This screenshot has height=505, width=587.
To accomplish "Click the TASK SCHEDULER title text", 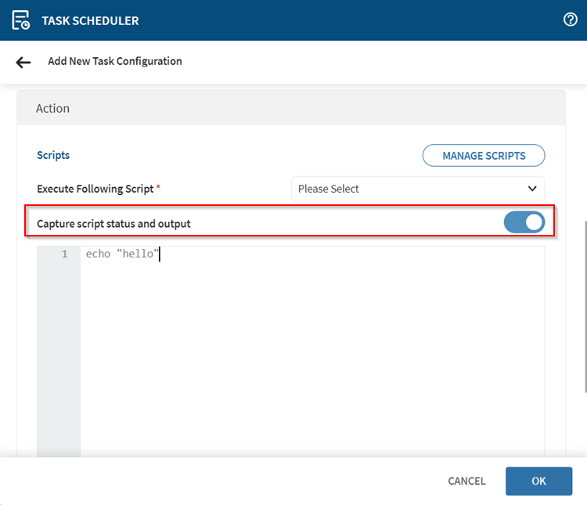I will pyautogui.click(x=90, y=20).
